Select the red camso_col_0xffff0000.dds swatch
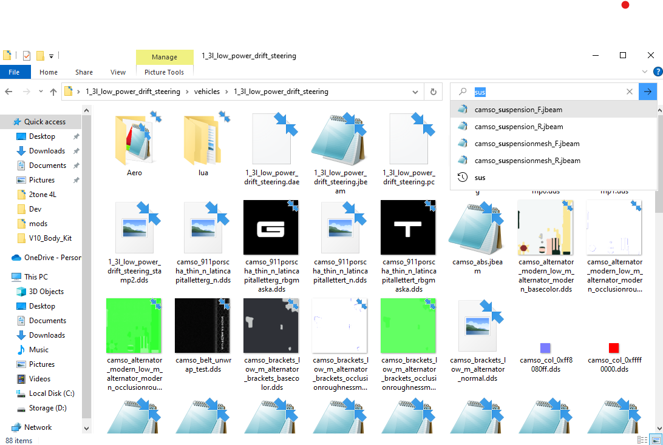 [614, 348]
